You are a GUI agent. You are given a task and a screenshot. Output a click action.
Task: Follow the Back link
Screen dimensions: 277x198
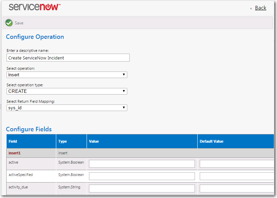click(x=260, y=8)
